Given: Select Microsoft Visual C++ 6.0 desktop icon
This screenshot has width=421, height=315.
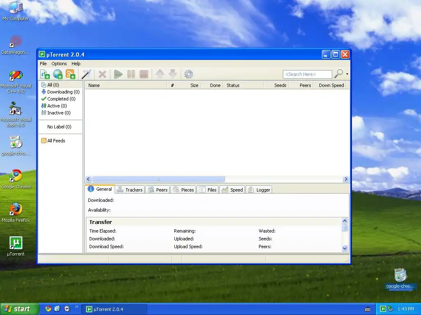Looking at the screenshot, I should tap(16, 82).
